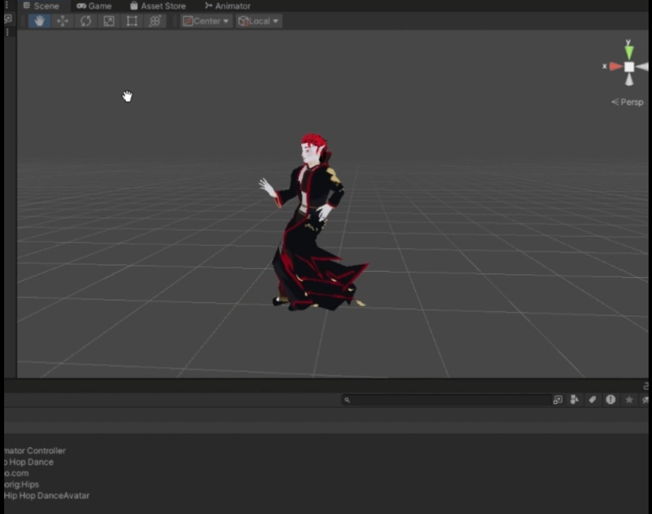Select the combined Transform tool
Screen dimensions: 652x514
155,20
